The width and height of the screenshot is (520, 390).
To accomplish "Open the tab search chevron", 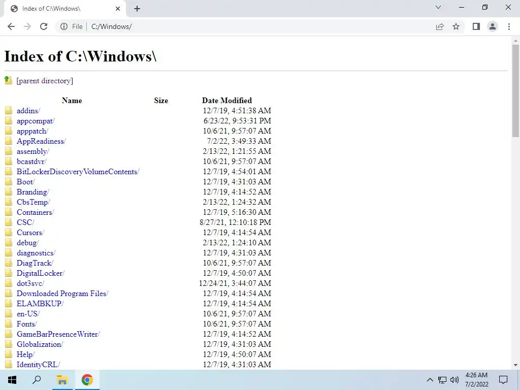I will [x=438, y=7].
